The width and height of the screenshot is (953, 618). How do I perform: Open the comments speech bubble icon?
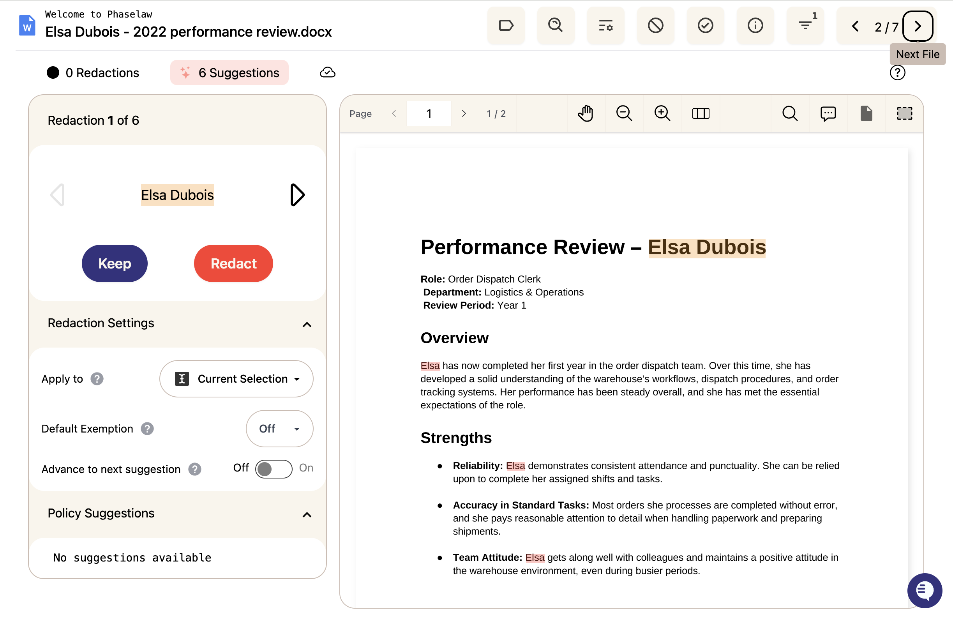828,114
